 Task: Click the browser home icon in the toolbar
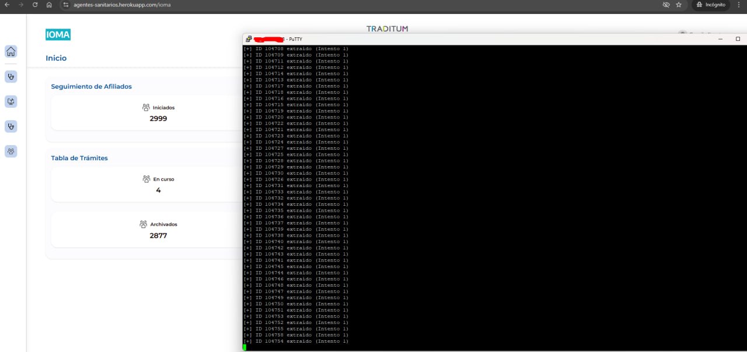[49, 5]
